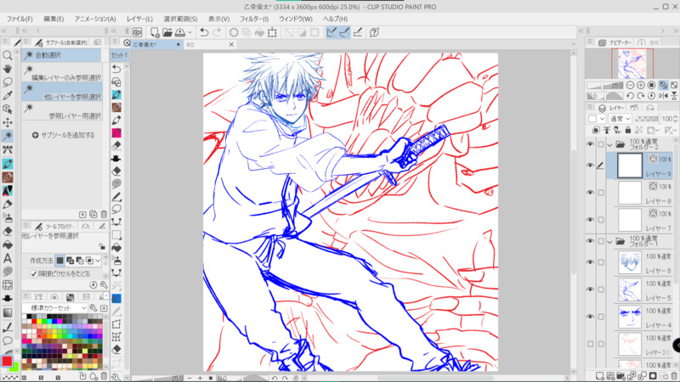
Task: Select Layer 4 thumbnail in layer list
Action: coord(629,317)
